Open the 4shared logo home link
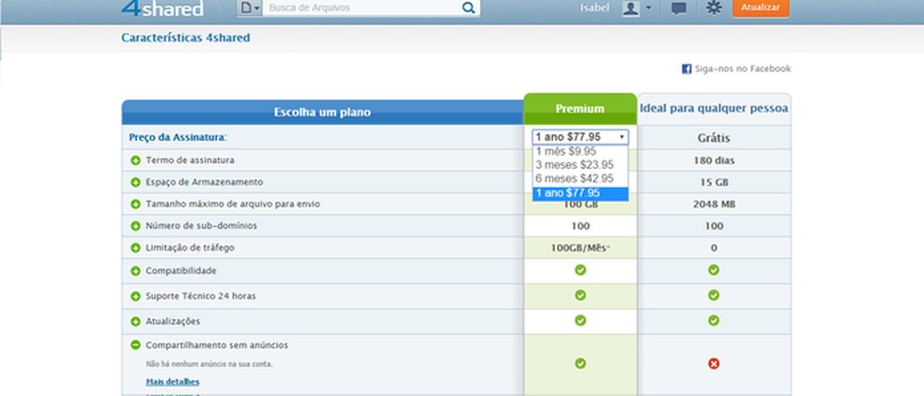The height and width of the screenshot is (396, 924). point(162,8)
